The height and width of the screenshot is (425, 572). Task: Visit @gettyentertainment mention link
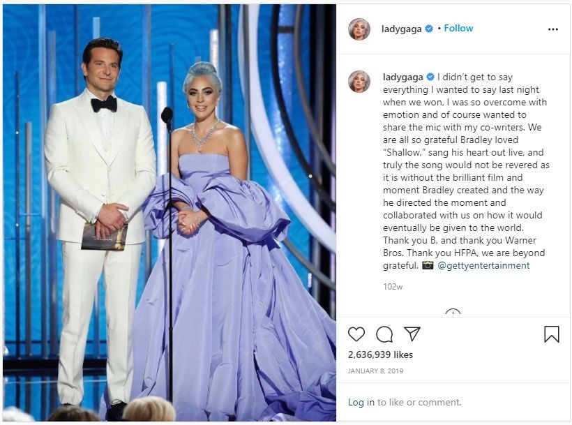click(483, 266)
